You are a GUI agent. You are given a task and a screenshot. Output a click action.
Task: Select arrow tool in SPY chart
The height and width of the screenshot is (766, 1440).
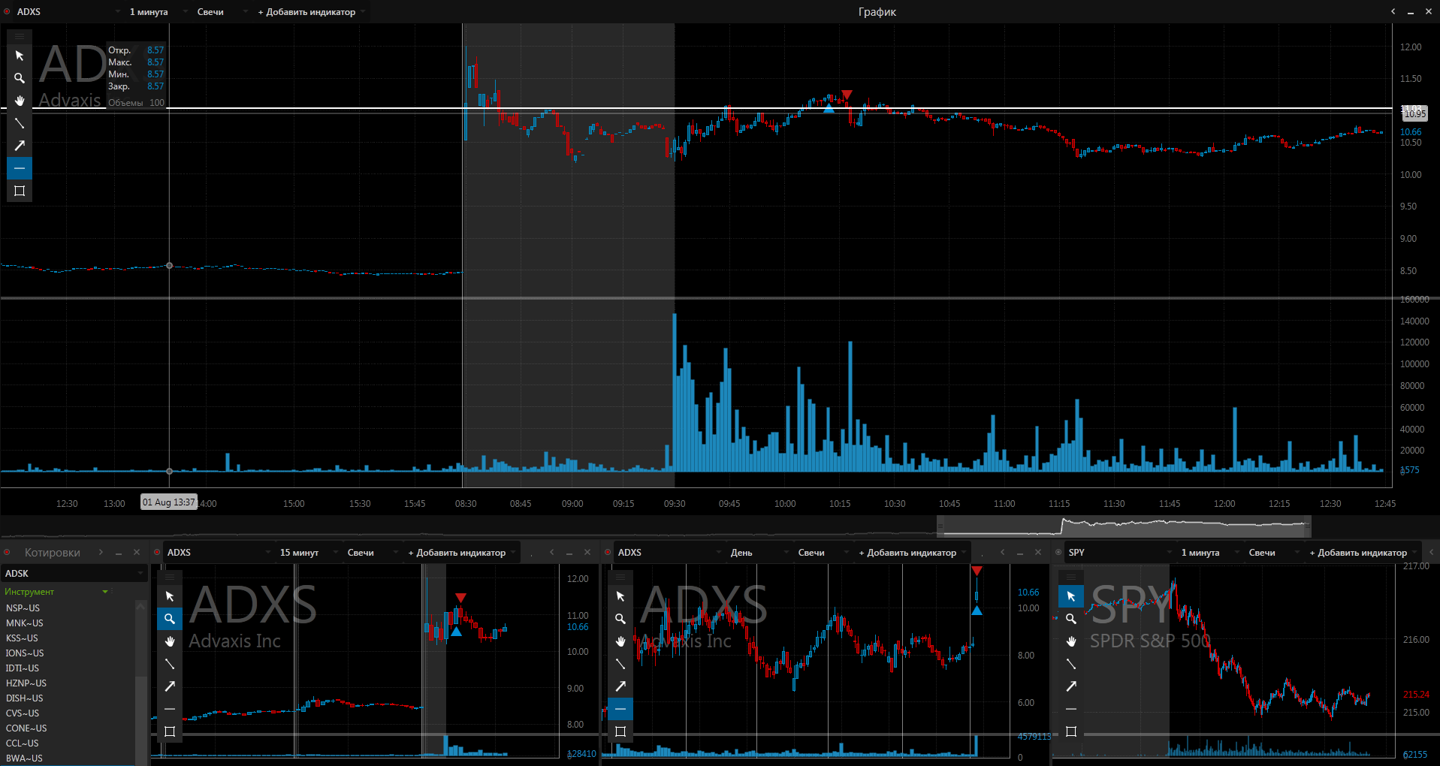pyautogui.click(x=1071, y=686)
